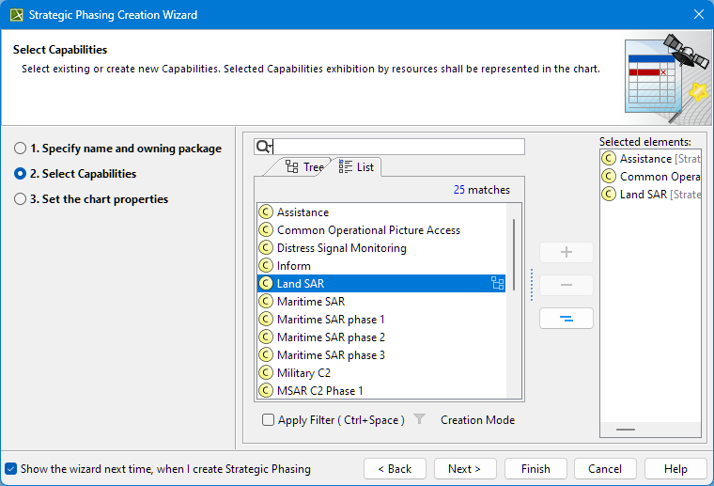The image size is (714, 486).
Task: Click in the search text field
Action: (398, 147)
